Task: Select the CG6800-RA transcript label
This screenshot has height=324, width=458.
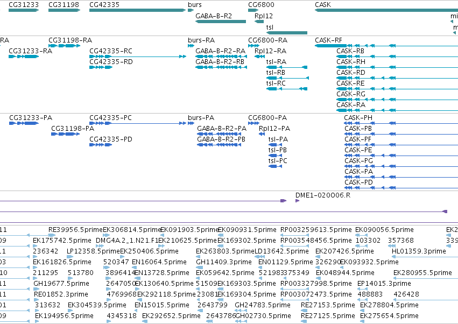Action: [x=267, y=40]
